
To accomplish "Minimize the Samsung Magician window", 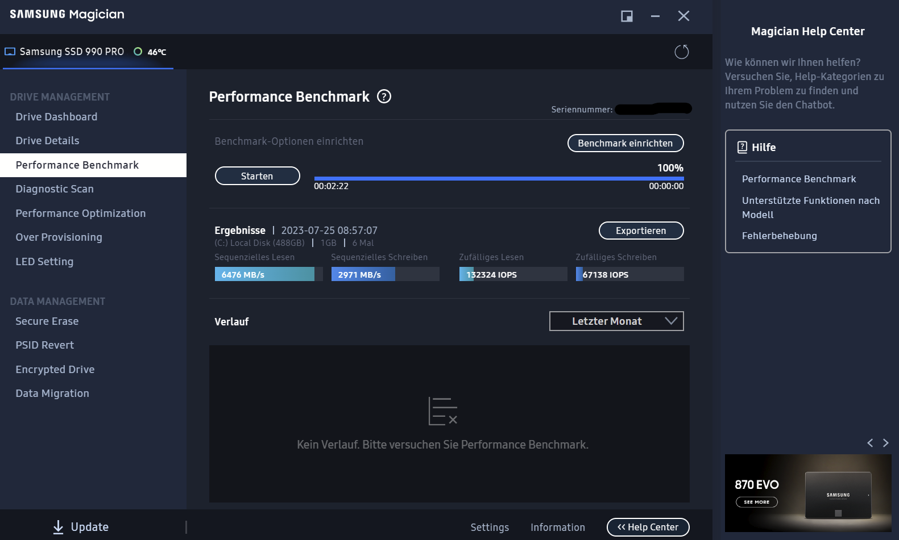I will (x=655, y=16).
